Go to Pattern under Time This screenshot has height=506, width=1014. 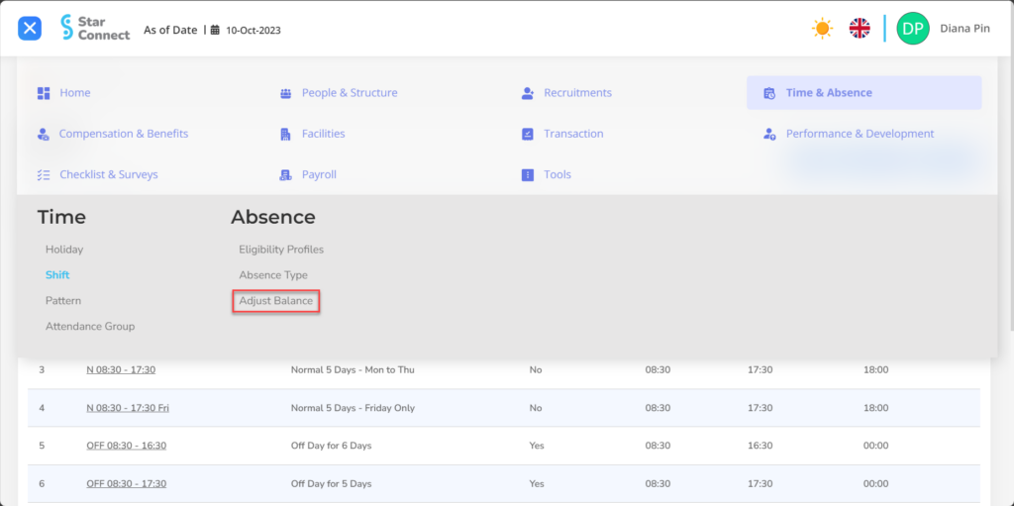pyautogui.click(x=63, y=301)
